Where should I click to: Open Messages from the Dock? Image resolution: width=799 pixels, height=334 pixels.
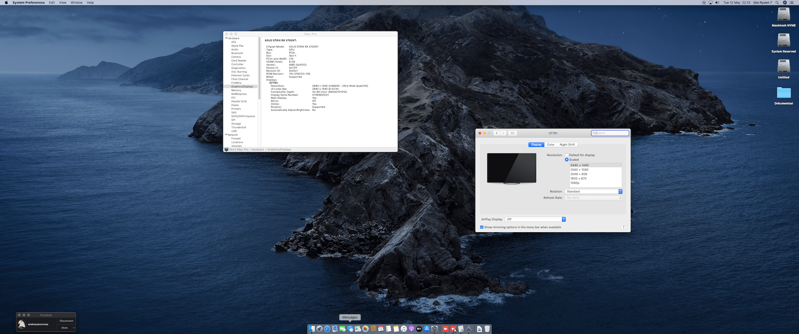pyautogui.click(x=350, y=329)
